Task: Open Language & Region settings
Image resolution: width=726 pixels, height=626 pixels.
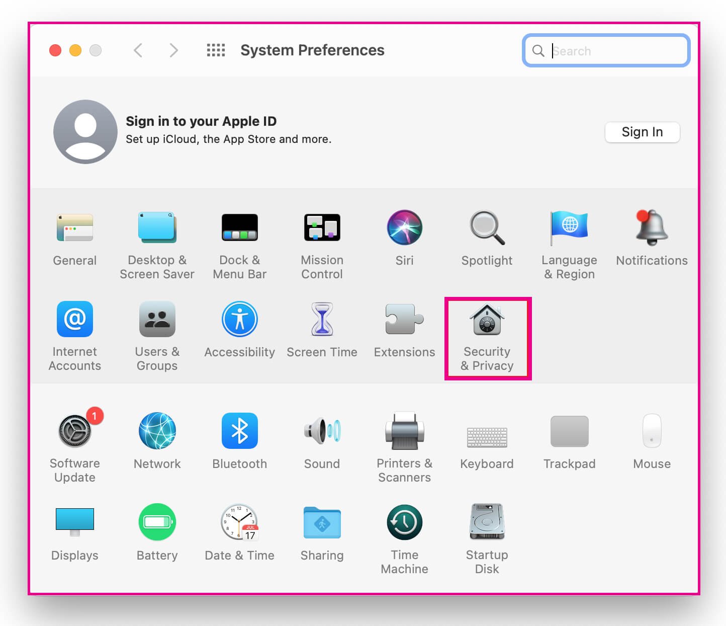Action: tap(569, 237)
